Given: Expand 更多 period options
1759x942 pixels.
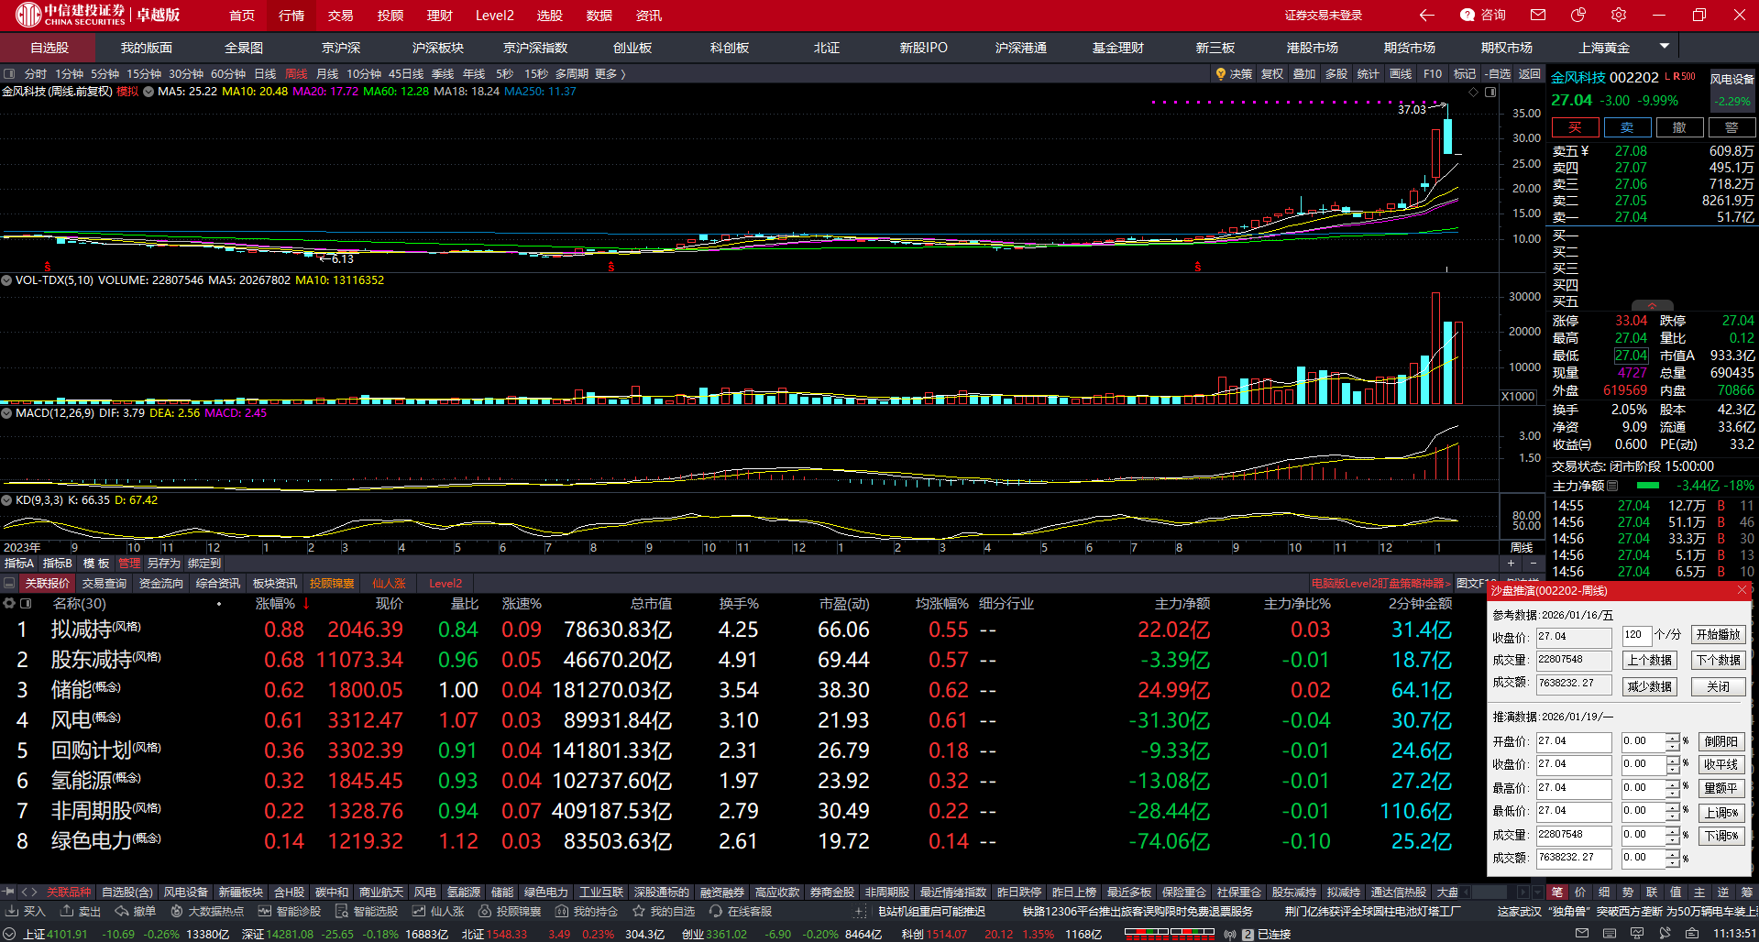Looking at the screenshot, I should [610, 74].
